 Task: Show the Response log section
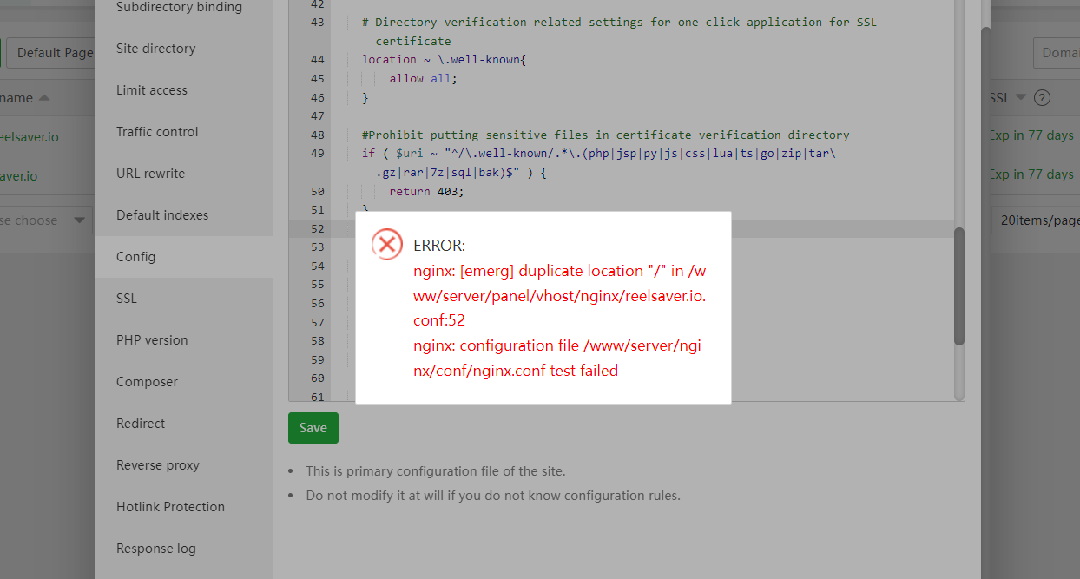point(156,549)
